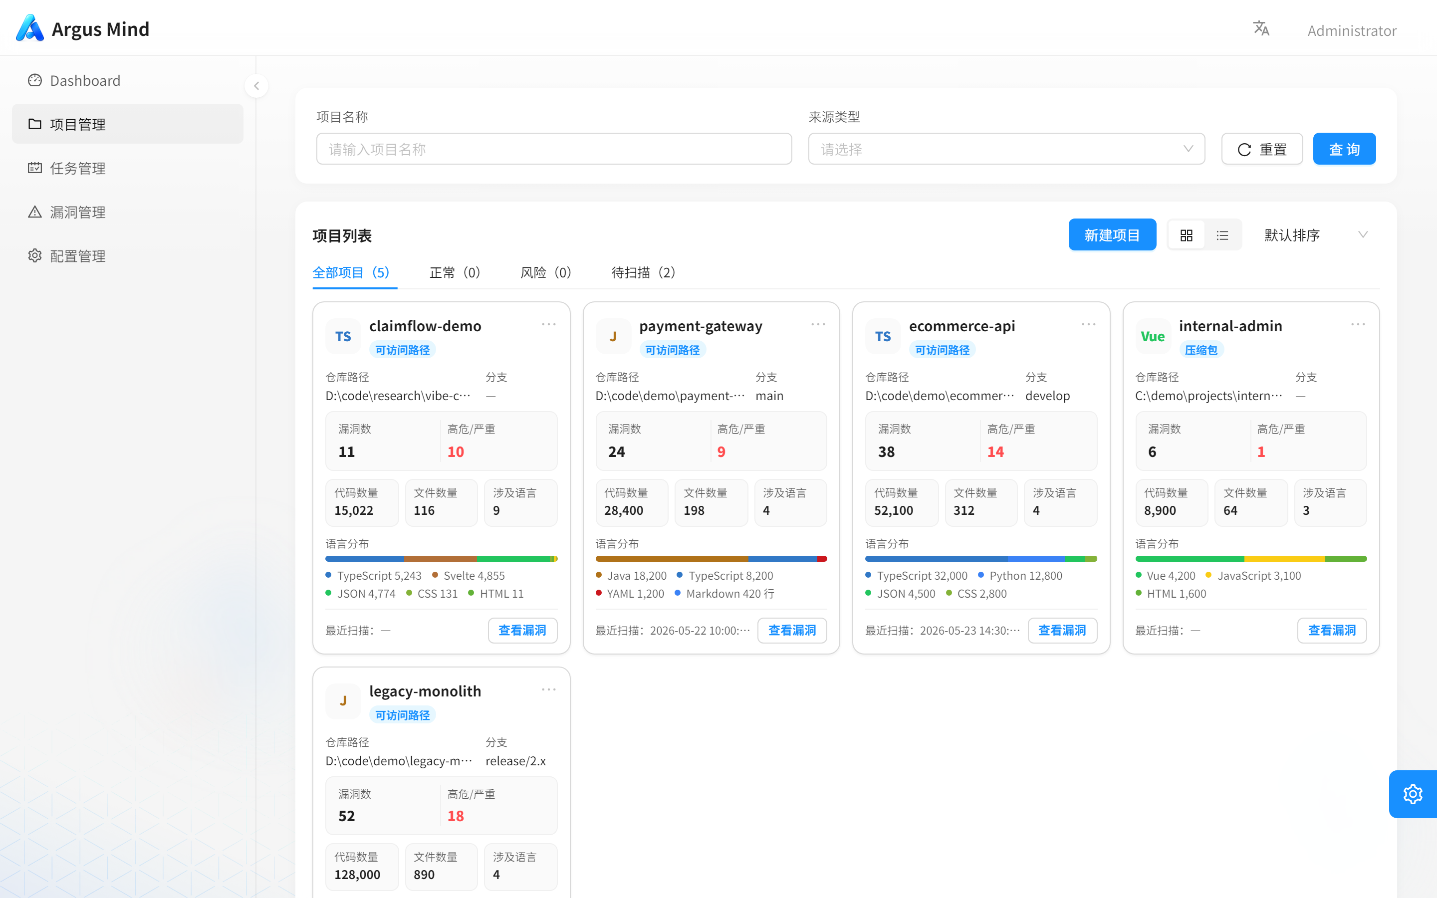
Task: Open the more options menu on claimflow-demo
Action: 548,324
